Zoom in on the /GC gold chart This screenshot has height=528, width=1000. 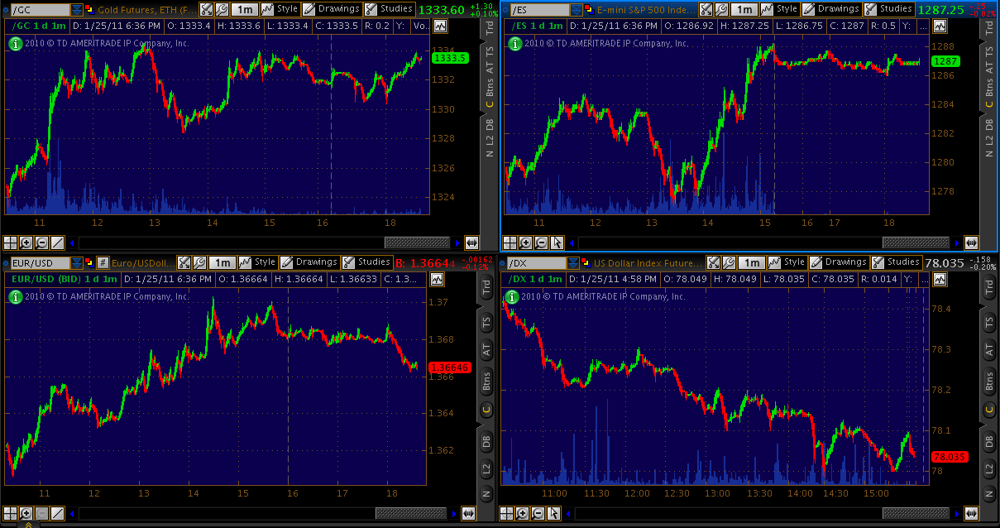click(26, 242)
